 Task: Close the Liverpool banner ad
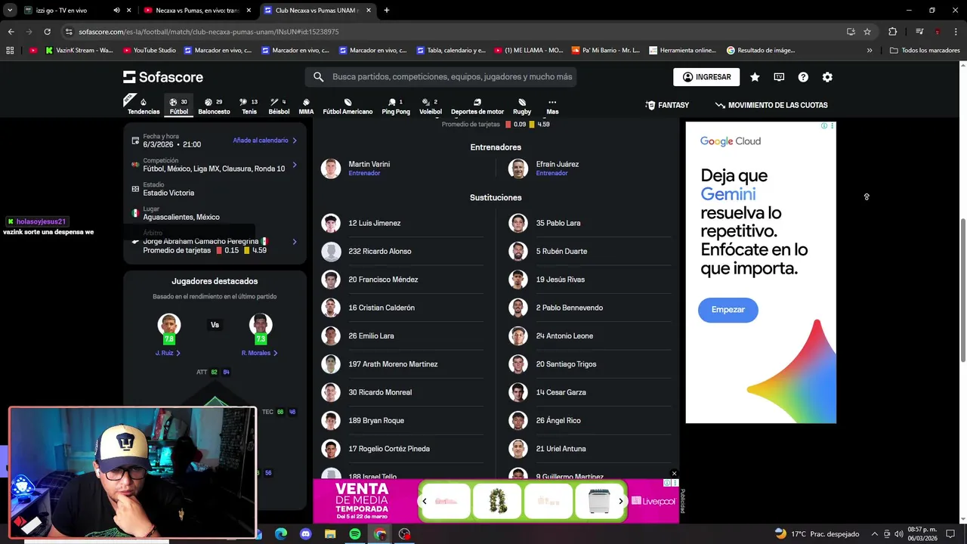[x=674, y=474]
